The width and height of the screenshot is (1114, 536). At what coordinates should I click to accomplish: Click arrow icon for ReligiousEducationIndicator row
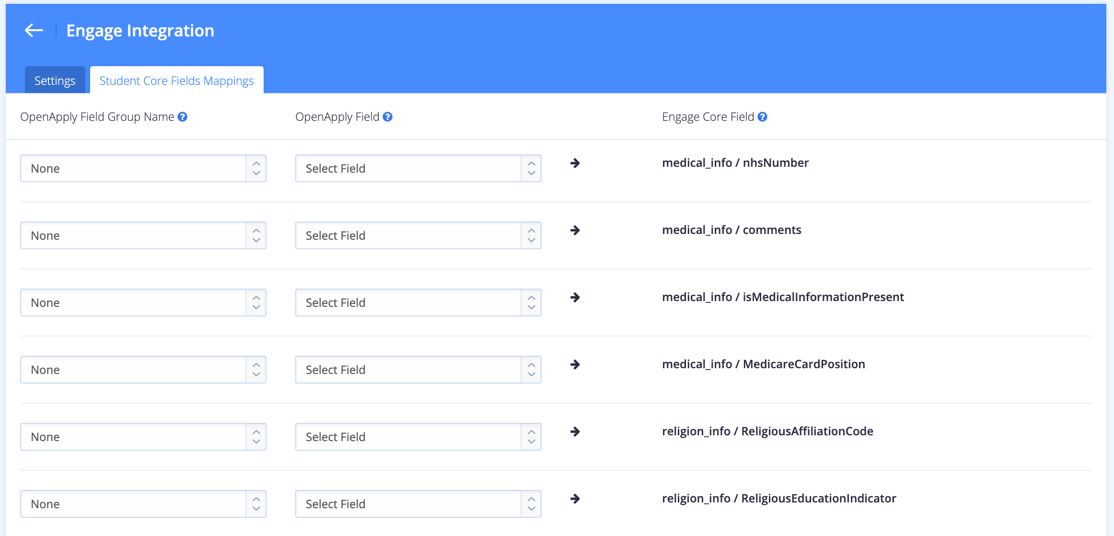click(x=575, y=499)
